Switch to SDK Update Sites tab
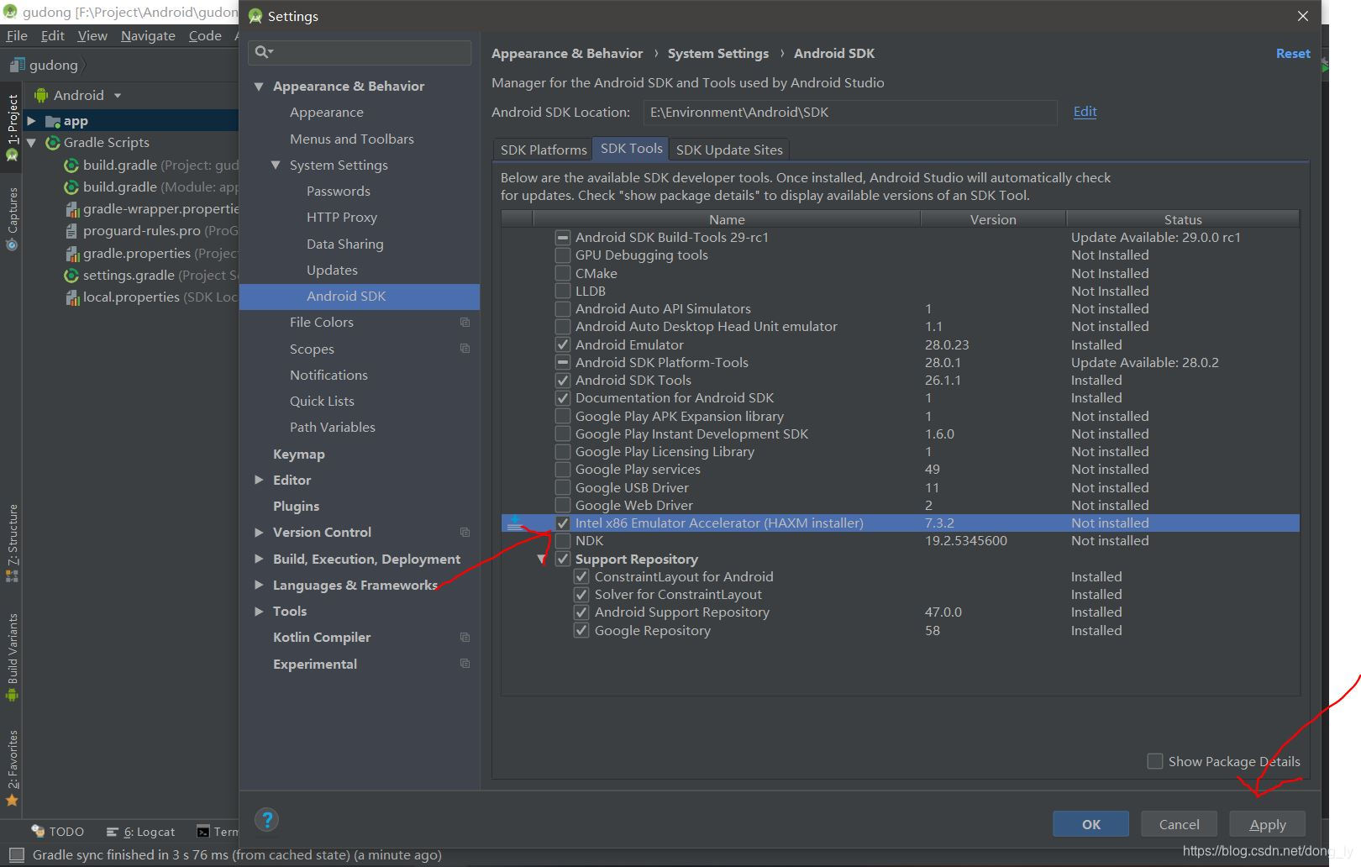 click(729, 150)
